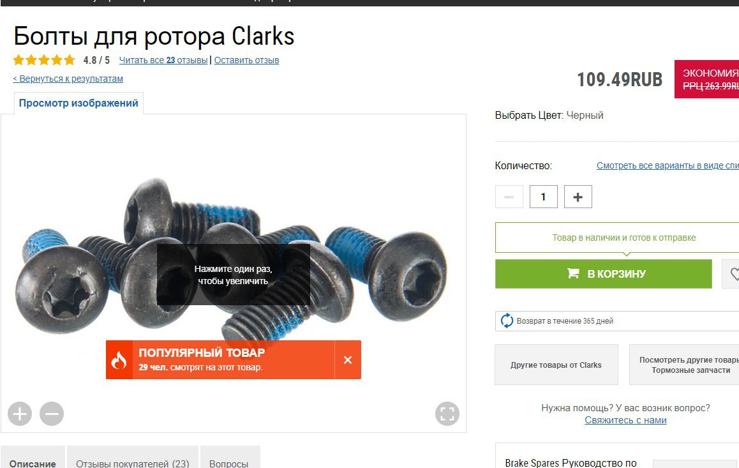Add to wishlist with heart icon
The height and width of the screenshot is (468, 739).
pos(731,274)
